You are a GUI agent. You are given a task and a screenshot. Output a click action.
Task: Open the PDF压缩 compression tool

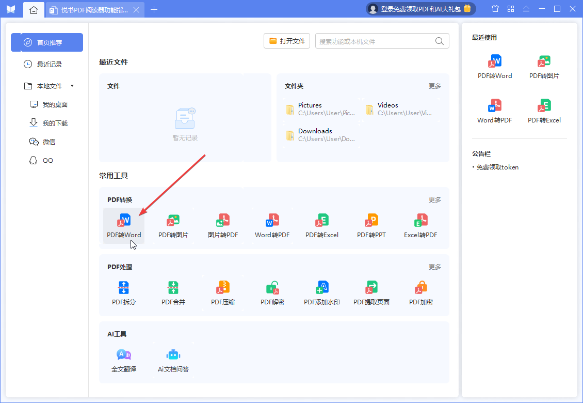point(222,293)
